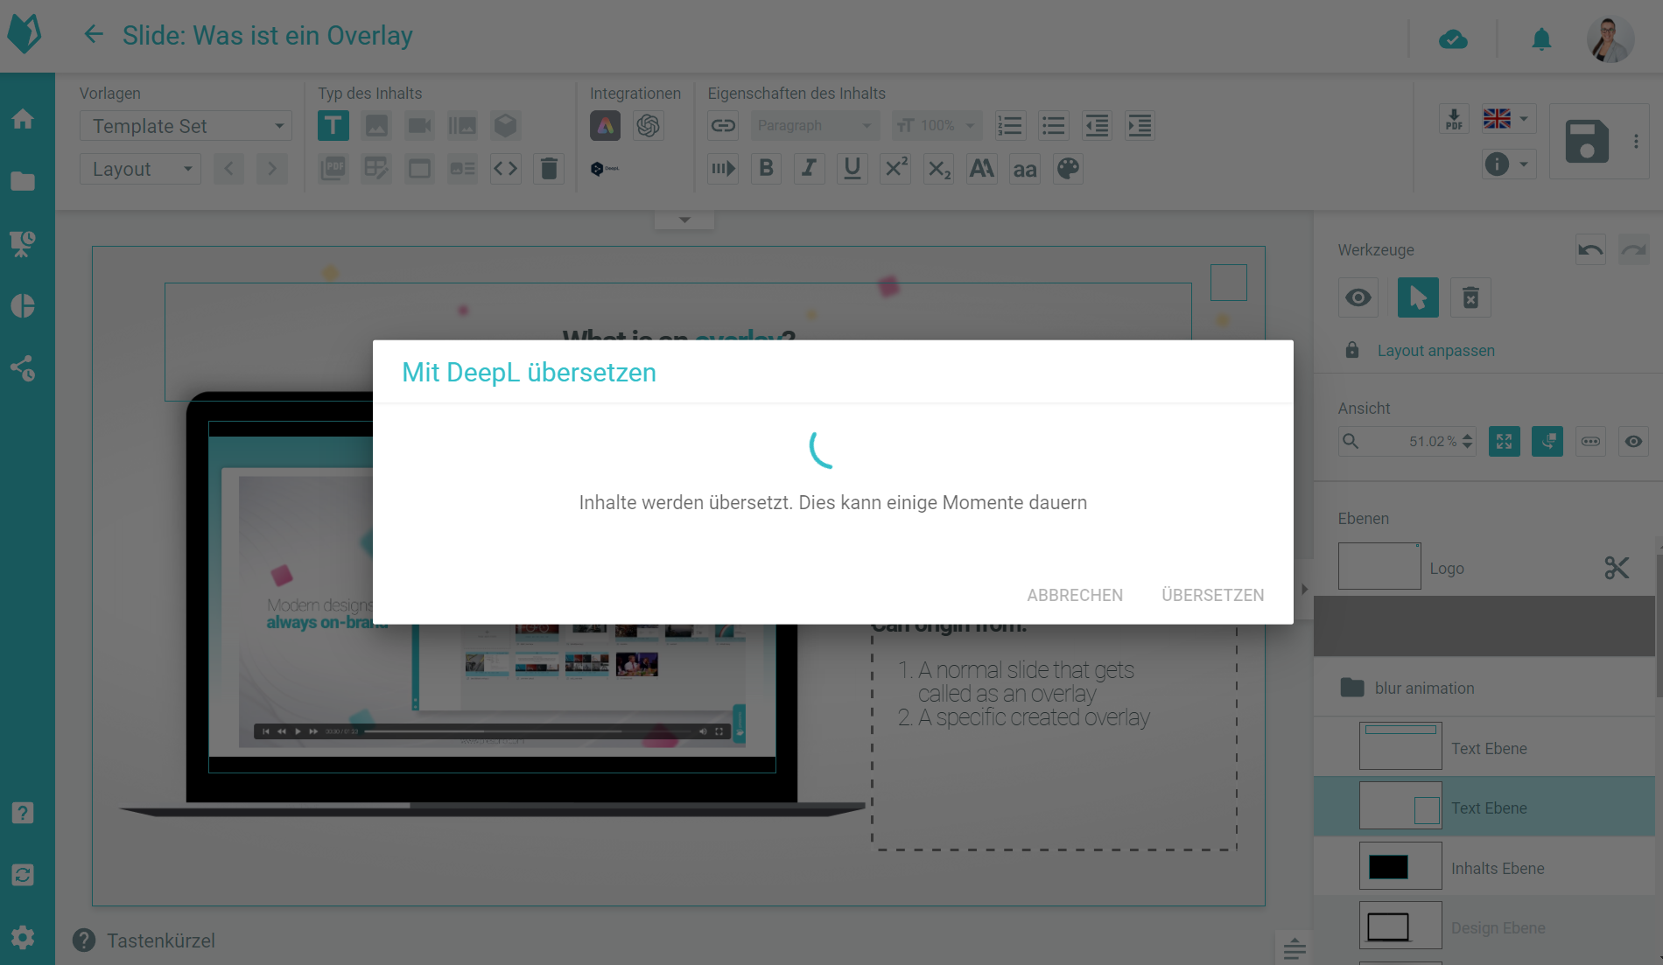Select the Text content type icon

point(333,126)
